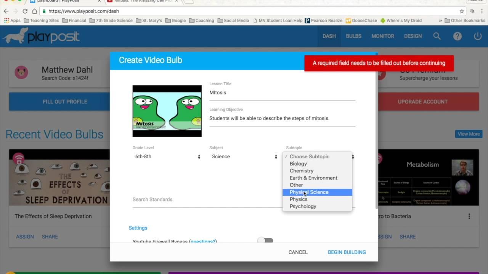Click the red required field error banner
Screen dimensions: 488x274
pos(379,63)
